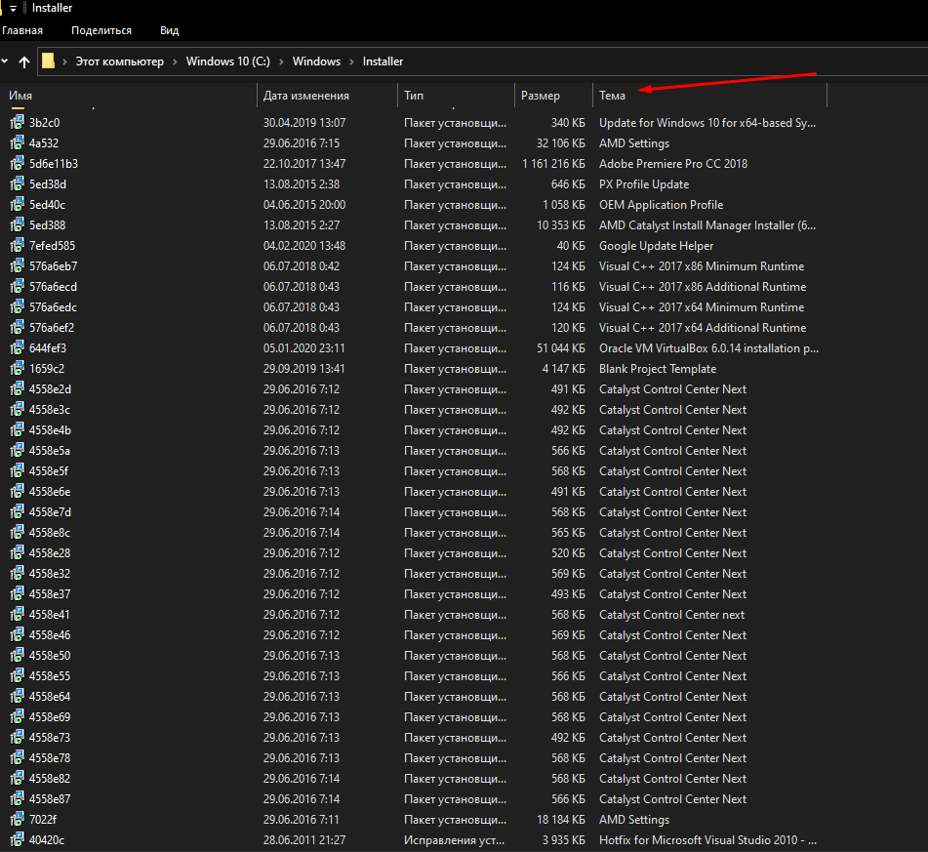Select the installer icon of file 576a6ef2

pos(18,327)
